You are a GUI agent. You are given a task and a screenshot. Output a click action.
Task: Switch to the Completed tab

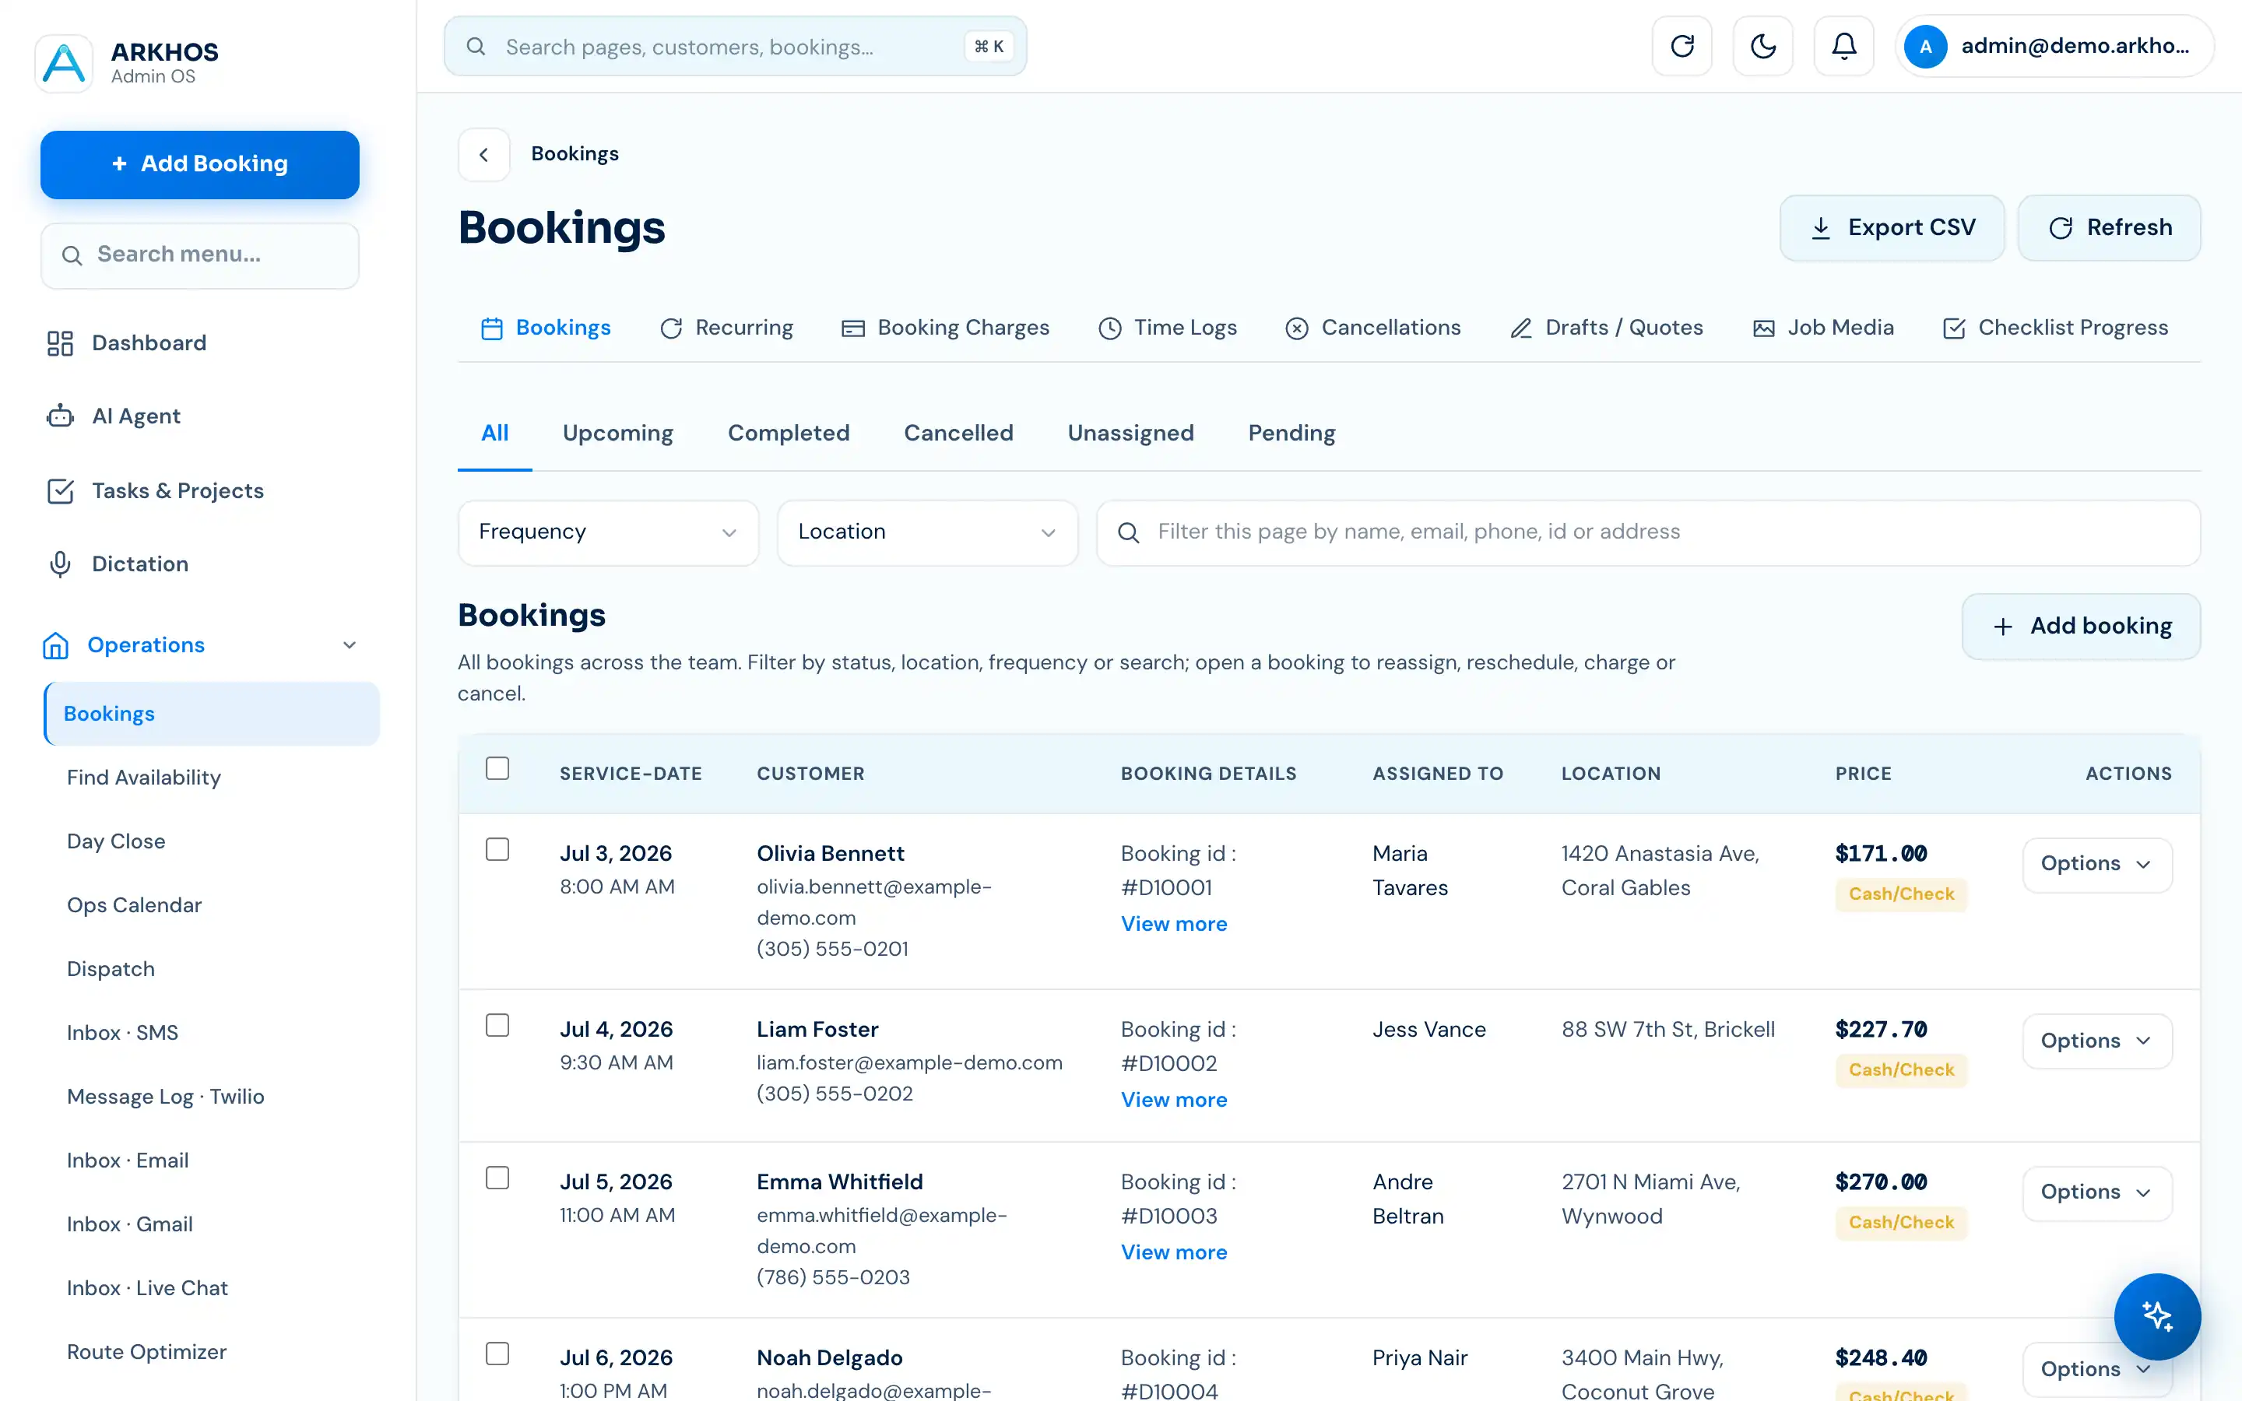[789, 433]
